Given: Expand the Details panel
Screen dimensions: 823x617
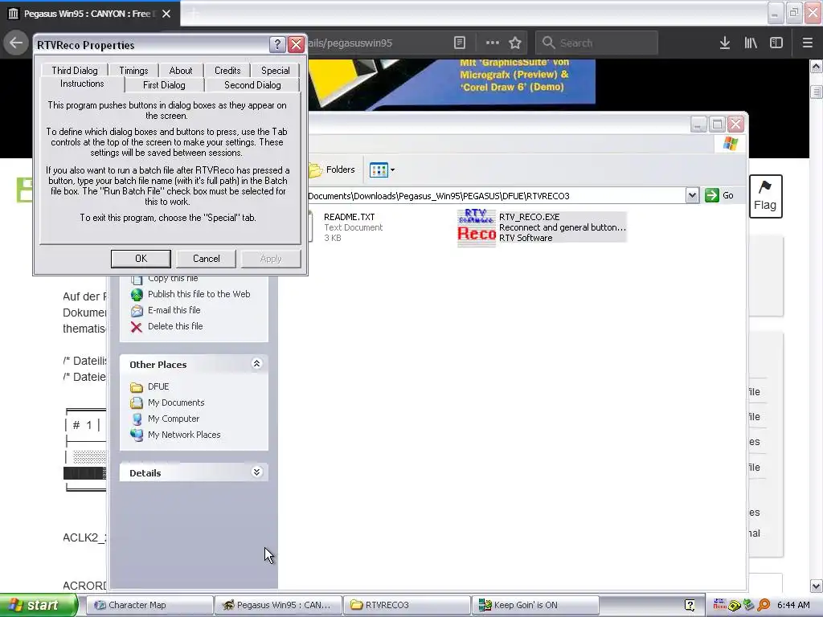Looking at the screenshot, I should 256,472.
